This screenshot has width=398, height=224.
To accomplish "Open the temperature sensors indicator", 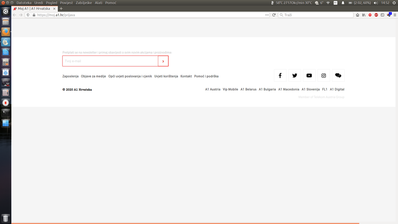I will tap(291, 3).
